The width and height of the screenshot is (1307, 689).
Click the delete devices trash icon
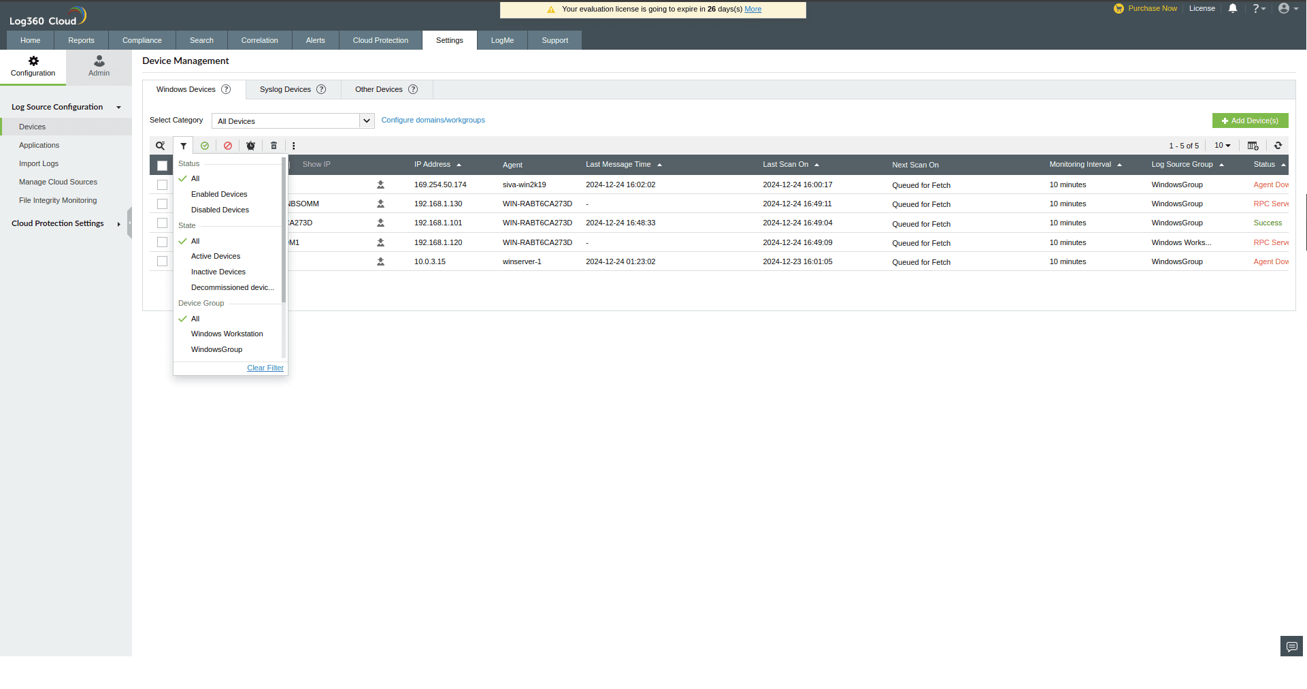point(274,146)
